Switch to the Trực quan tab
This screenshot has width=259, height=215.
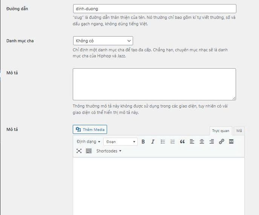pos(220,131)
